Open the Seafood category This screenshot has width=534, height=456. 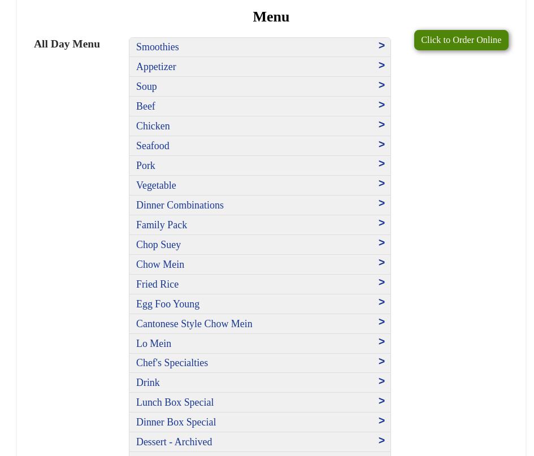pyautogui.click(x=153, y=146)
